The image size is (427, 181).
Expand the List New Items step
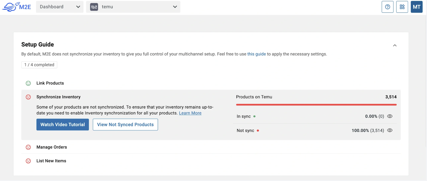[x=51, y=161]
